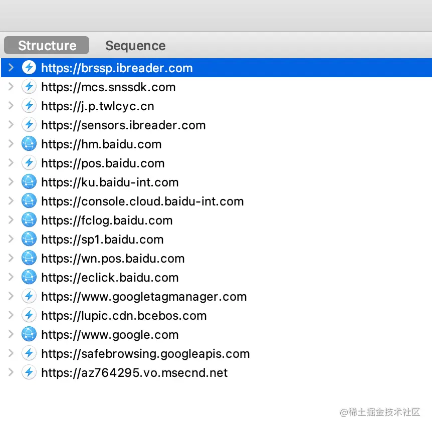Expand the console.cloud.baidu-int.com node
This screenshot has width=432, height=429.
[11, 201]
